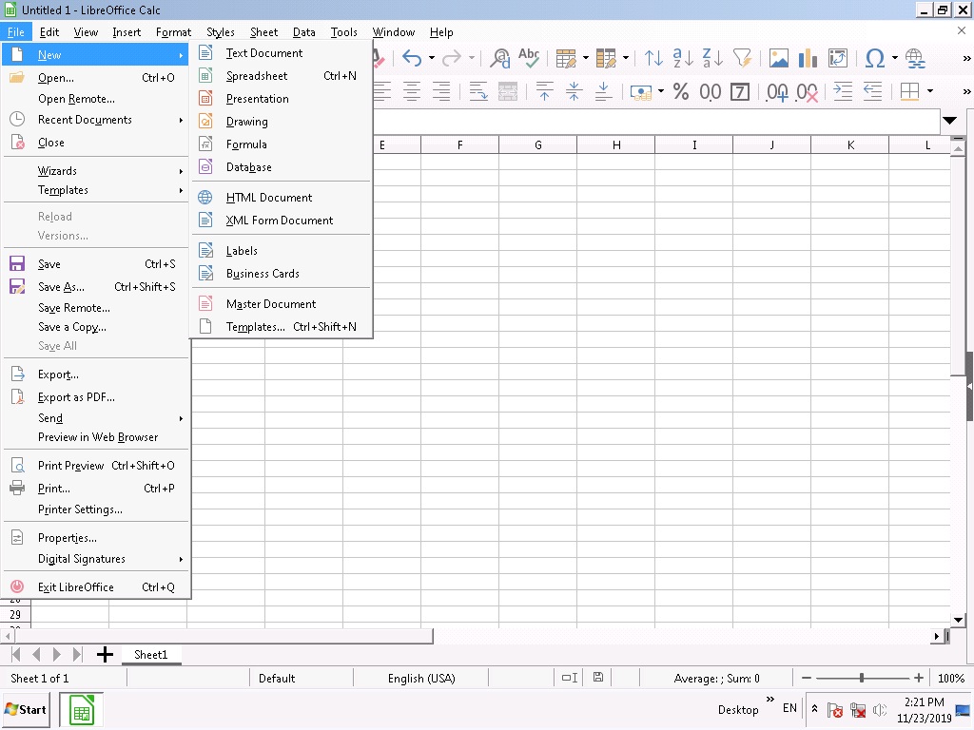Add a new sheet with the plus button

[x=105, y=654]
